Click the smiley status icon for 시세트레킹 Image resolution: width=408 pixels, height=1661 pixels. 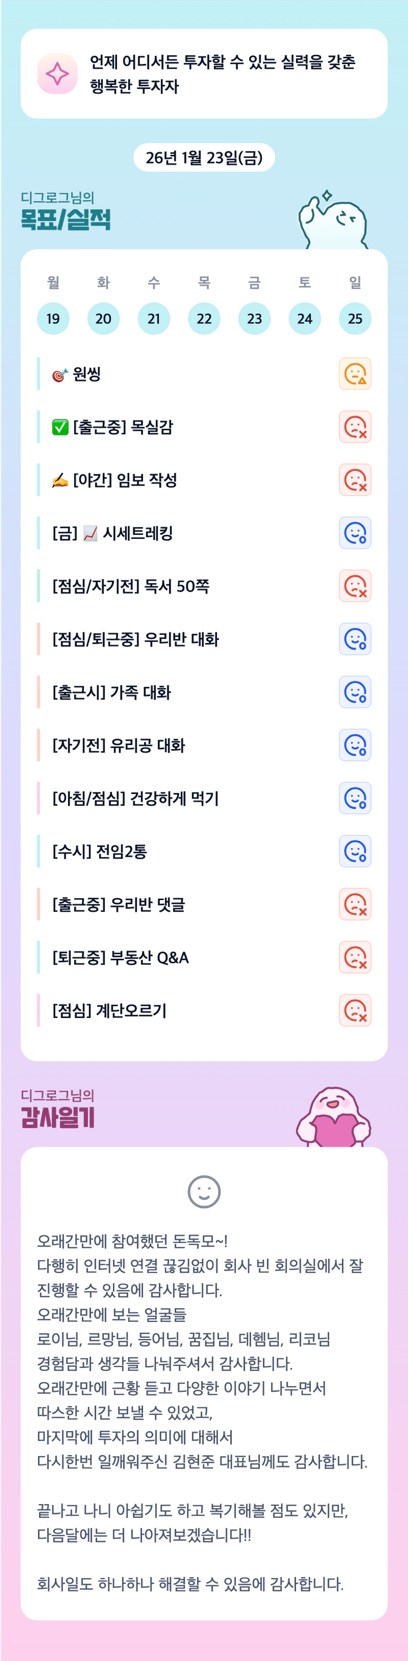click(x=355, y=533)
